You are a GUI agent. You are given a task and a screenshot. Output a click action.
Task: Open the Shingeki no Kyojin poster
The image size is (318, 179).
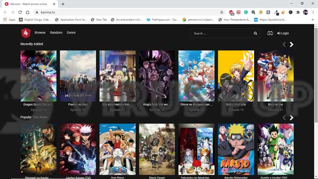click(x=38, y=149)
